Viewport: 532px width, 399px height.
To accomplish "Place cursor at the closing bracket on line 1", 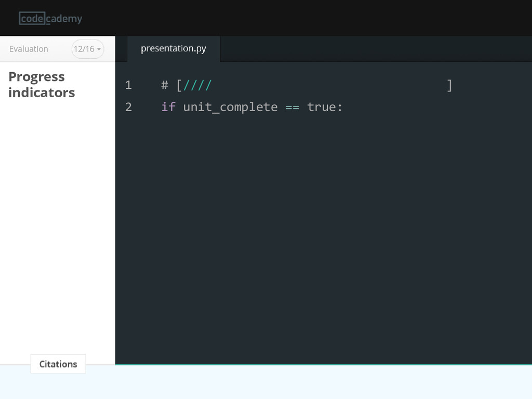I will (449, 85).
